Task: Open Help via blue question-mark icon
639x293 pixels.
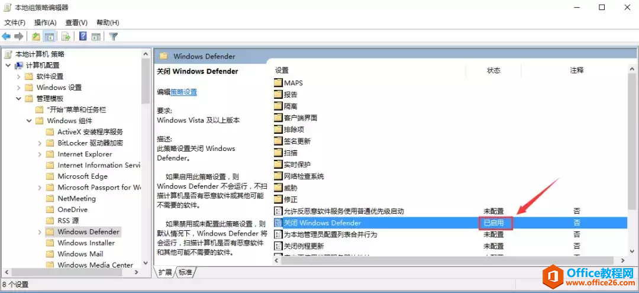Action: click(83, 37)
